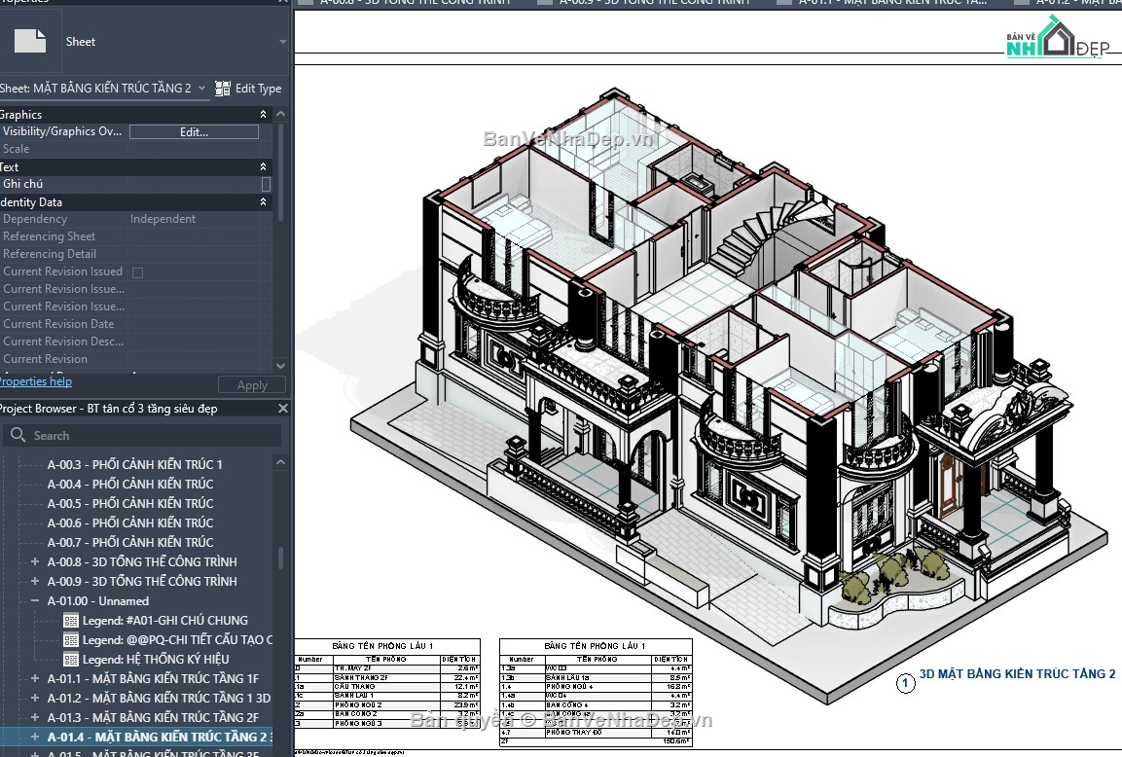
Task: Expand sheet A-01.1 - MẶT BẰNG KIẾN TRÚC TẦNG 1F
Action: 34,678
